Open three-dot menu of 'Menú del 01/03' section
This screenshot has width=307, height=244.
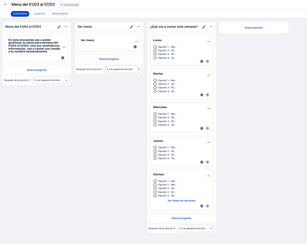(66, 27)
